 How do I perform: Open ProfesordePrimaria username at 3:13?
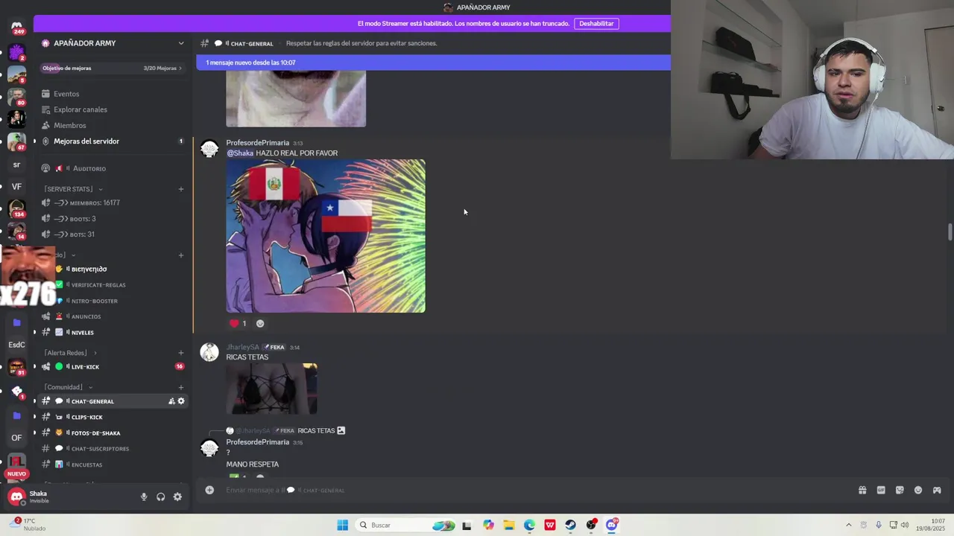pyautogui.click(x=257, y=143)
